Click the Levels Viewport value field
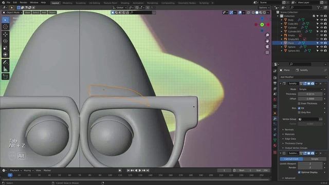329x185 pixels. click(x=310, y=163)
